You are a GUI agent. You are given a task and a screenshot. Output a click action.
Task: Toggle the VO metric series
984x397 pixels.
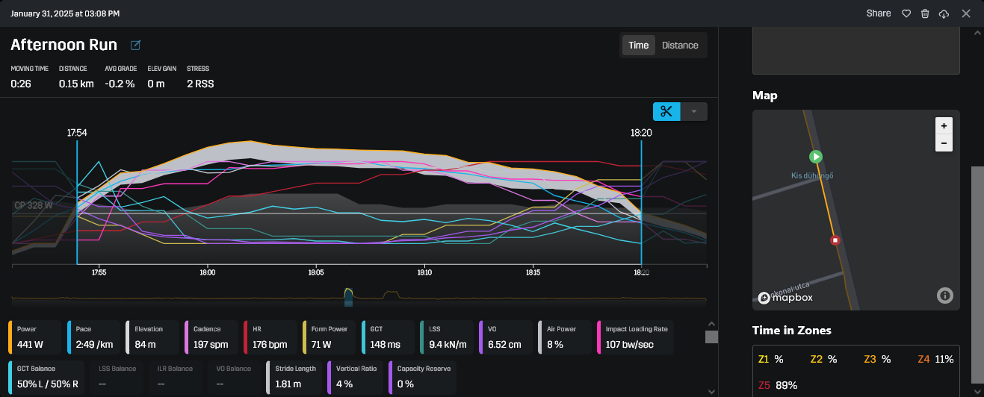point(506,337)
